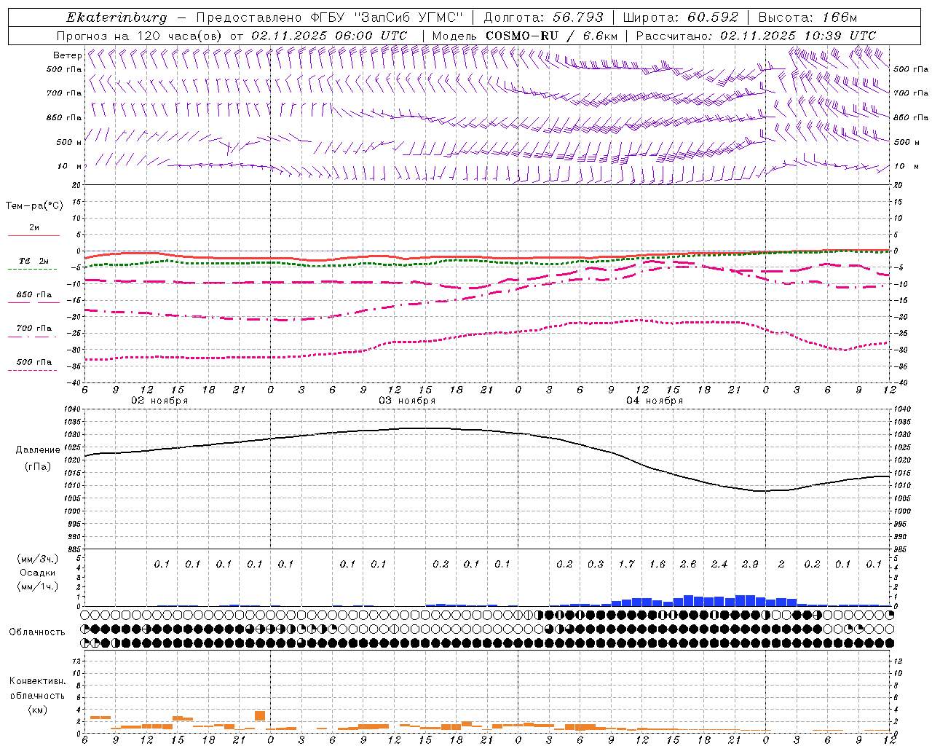Click the '2.4' precipitation value
The height and width of the screenshot is (746, 932).
(719, 564)
